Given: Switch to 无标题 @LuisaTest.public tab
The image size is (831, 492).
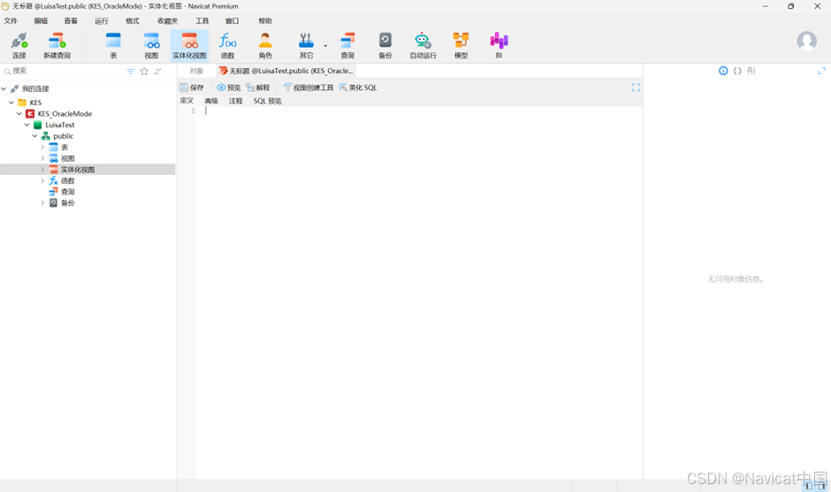Looking at the screenshot, I should [286, 71].
